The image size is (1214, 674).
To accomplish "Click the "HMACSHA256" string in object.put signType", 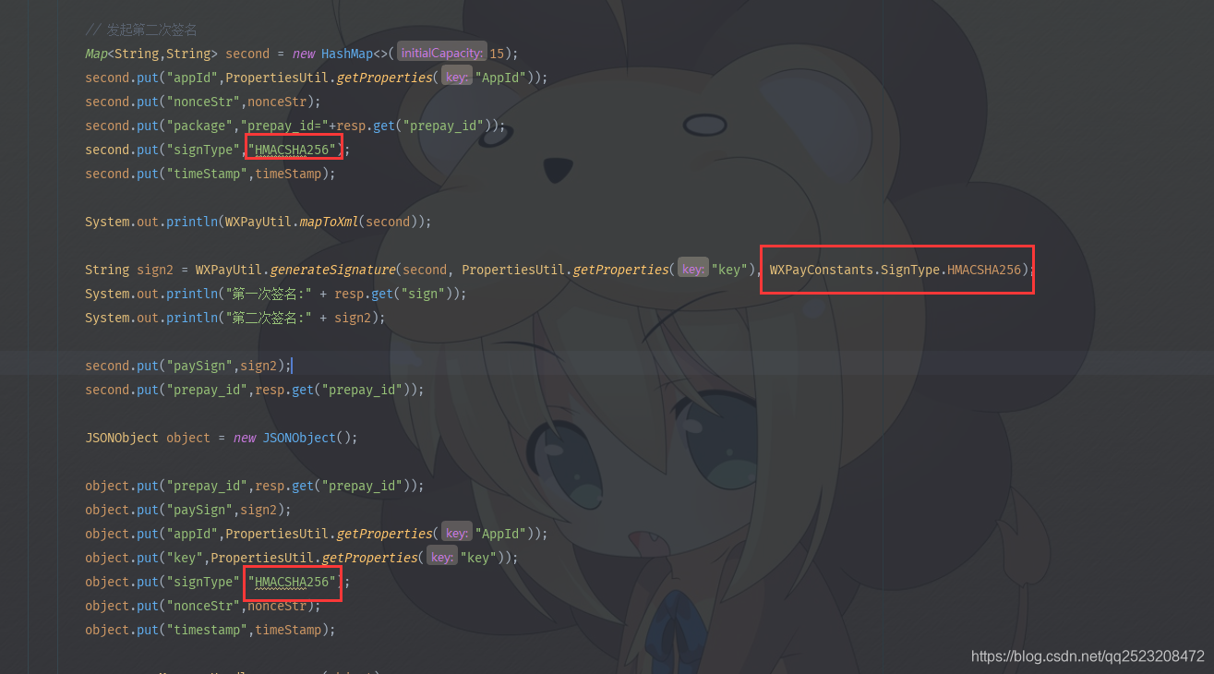I will tap(294, 582).
